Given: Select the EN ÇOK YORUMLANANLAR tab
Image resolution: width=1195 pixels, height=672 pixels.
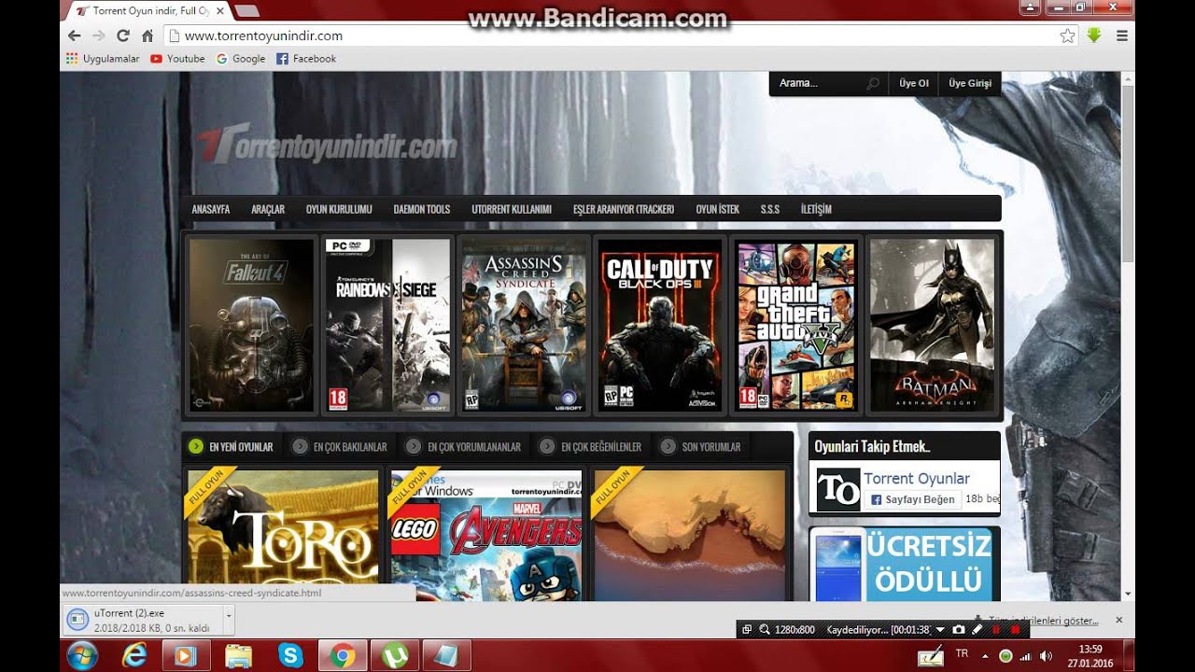Looking at the screenshot, I should coord(463,446).
